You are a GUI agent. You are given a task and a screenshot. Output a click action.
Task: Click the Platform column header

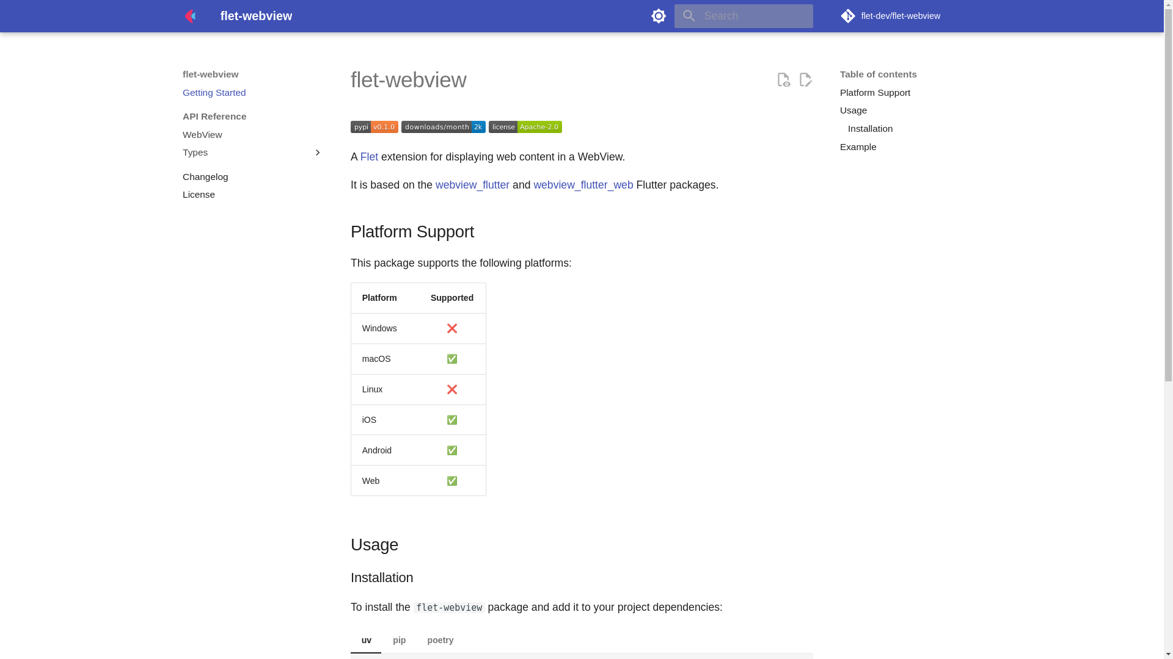point(385,298)
